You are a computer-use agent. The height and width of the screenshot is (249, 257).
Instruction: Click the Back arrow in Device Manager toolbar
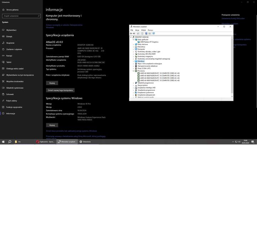(x=131, y=33)
